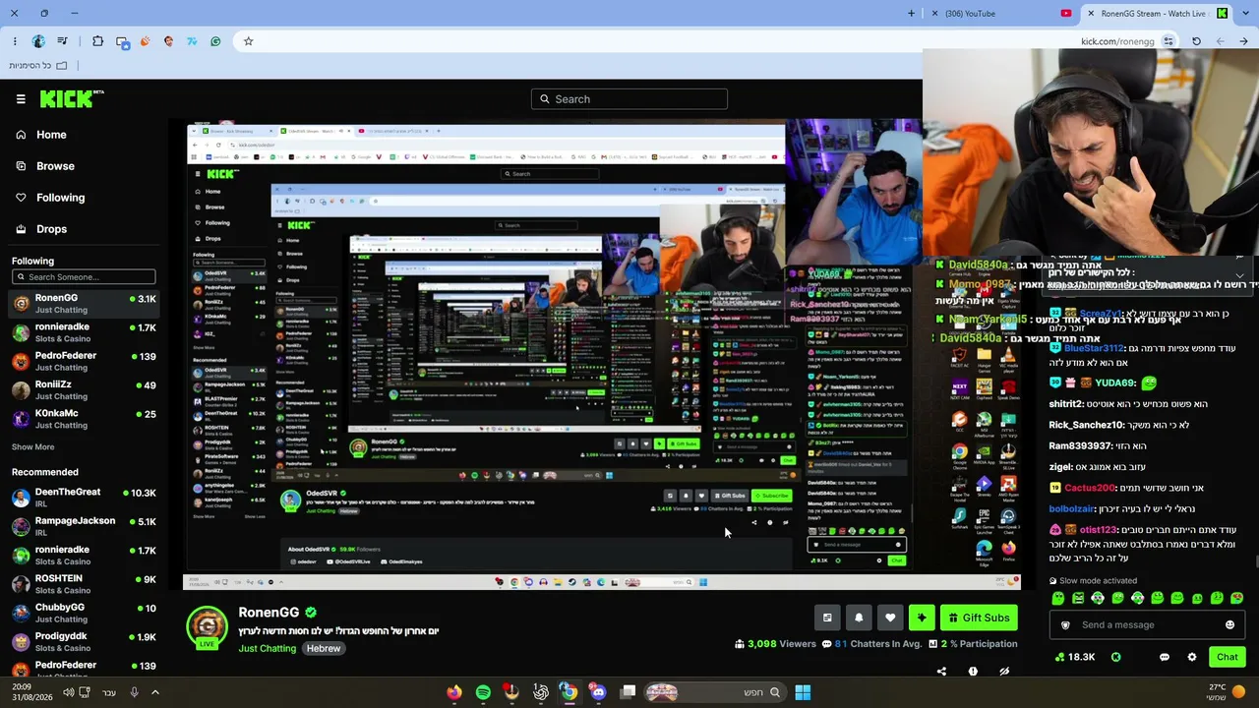Toggle the crossed-eye hide icon below Participation
The width and height of the screenshot is (1259, 708).
1004,672
